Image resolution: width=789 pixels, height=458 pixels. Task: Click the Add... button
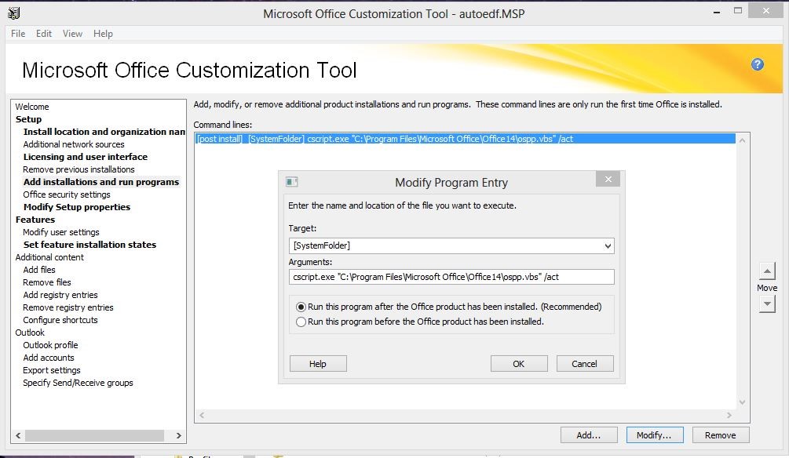tap(589, 435)
